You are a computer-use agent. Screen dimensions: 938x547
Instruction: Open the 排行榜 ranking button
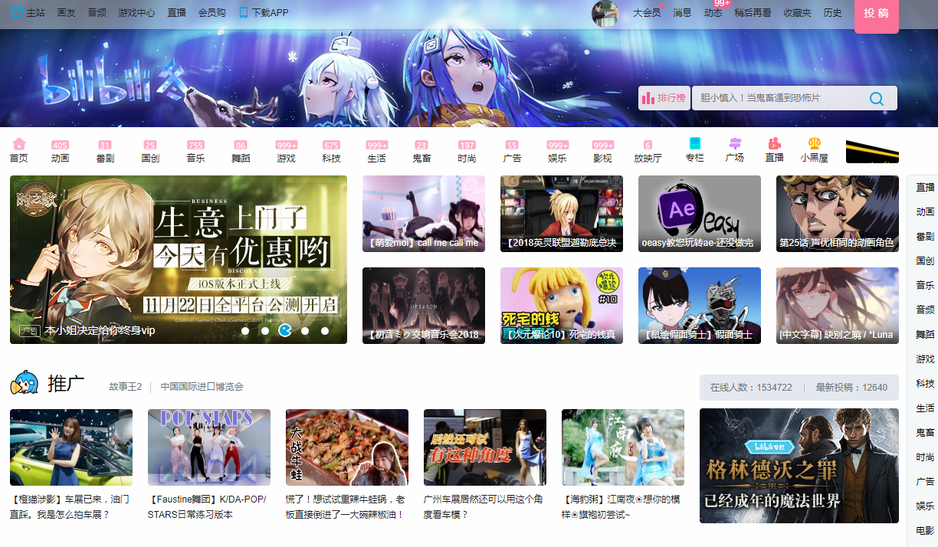664,98
